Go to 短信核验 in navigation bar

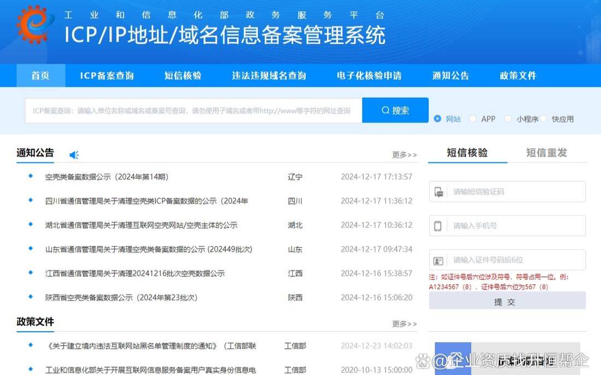(x=183, y=75)
